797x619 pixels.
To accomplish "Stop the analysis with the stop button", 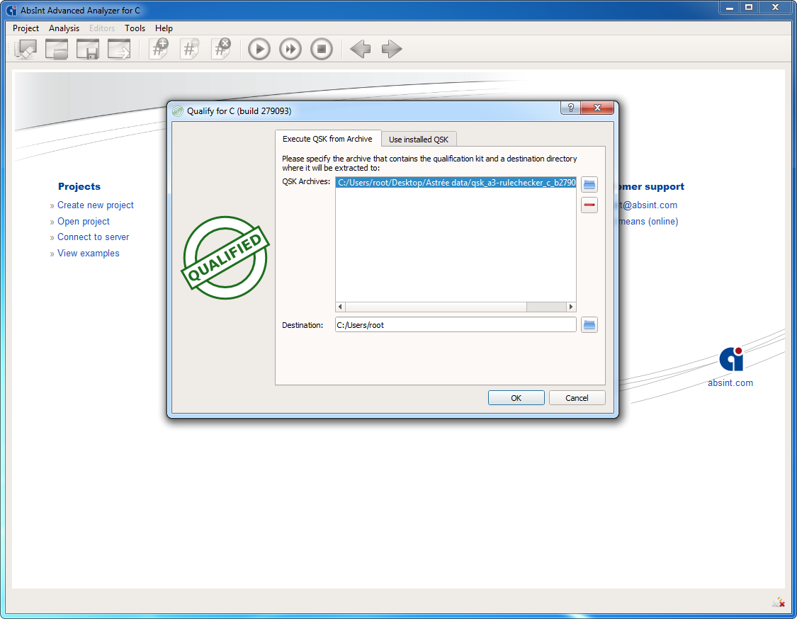I will coord(321,50).
